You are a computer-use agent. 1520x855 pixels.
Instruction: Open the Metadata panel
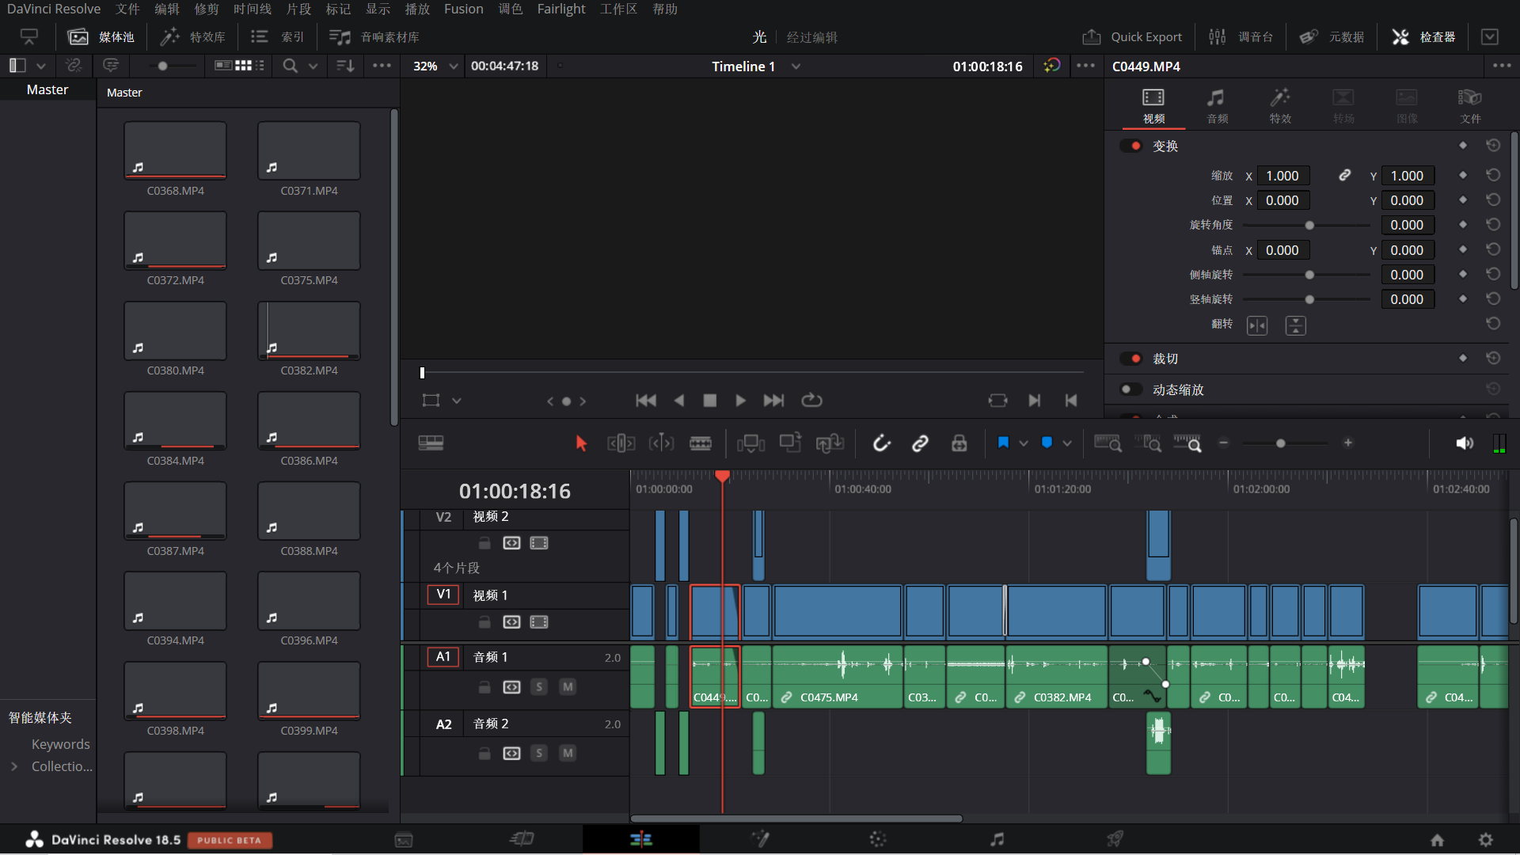[1332, 37]
